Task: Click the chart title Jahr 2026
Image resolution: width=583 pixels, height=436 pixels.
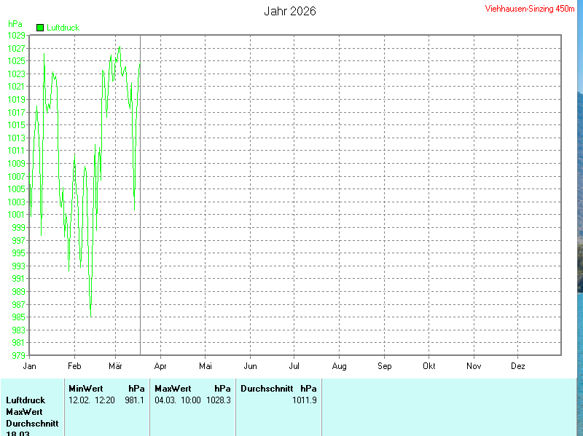Action: pyautogui.click(x=289, y=12)
